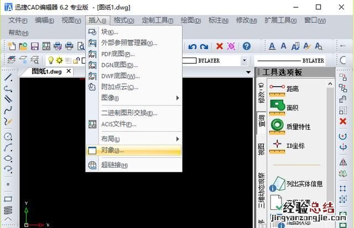
Task: Click the blue Help question mark icon
Action: pos(247,46)
